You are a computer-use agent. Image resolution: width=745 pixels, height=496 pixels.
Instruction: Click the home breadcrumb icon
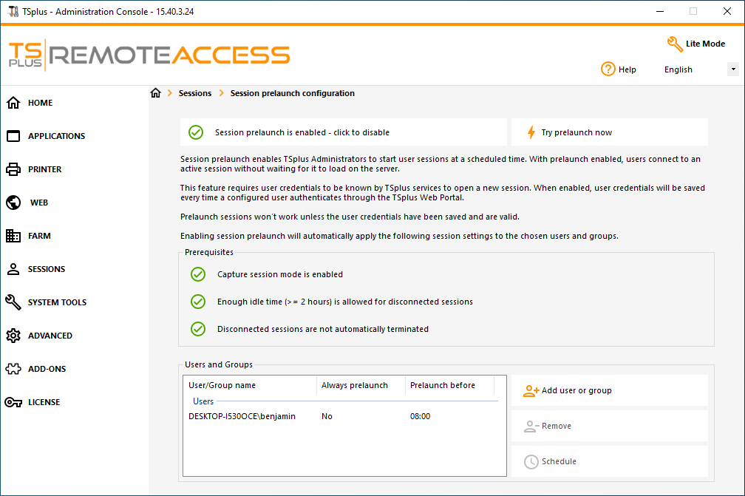pos(156,93)
